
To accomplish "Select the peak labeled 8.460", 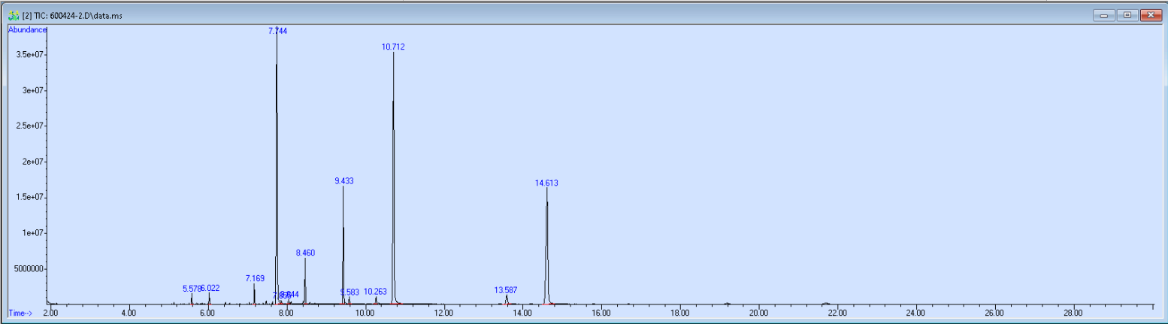I will (x=305, y=253).
